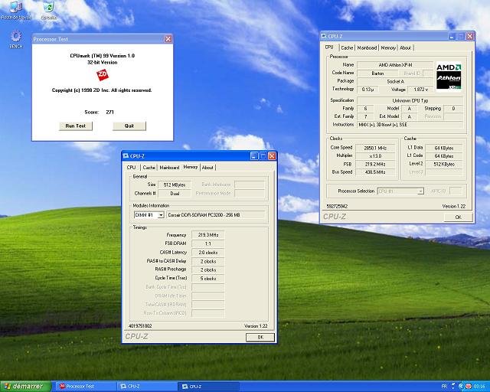Switch to Mainboard tab in Memory window
The height and width of the screenshot is (392, 490).
169,168
